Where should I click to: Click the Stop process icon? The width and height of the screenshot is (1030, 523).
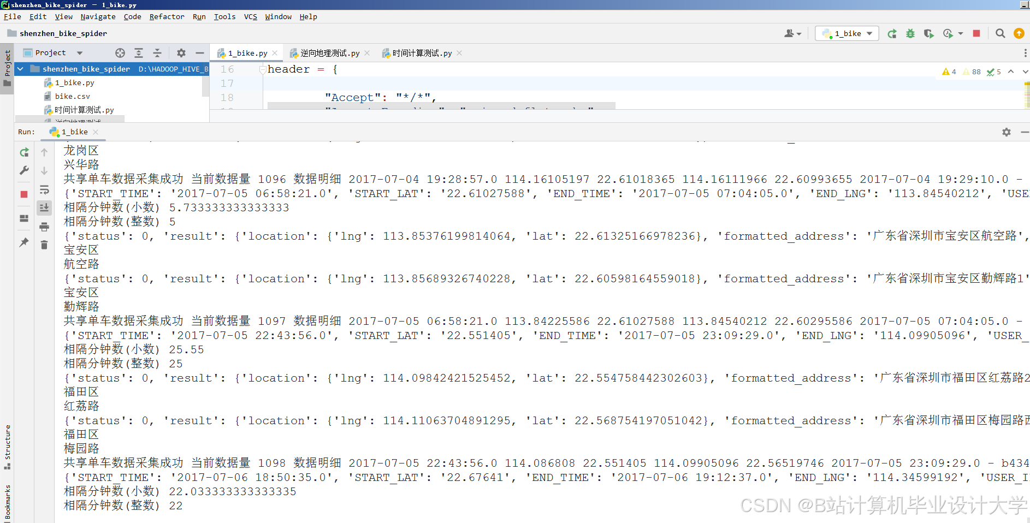[x=977, y=33]
